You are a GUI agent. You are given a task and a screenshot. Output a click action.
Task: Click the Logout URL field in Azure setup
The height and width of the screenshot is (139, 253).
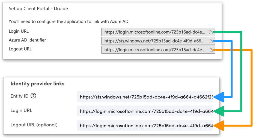[x=154, y=50]
